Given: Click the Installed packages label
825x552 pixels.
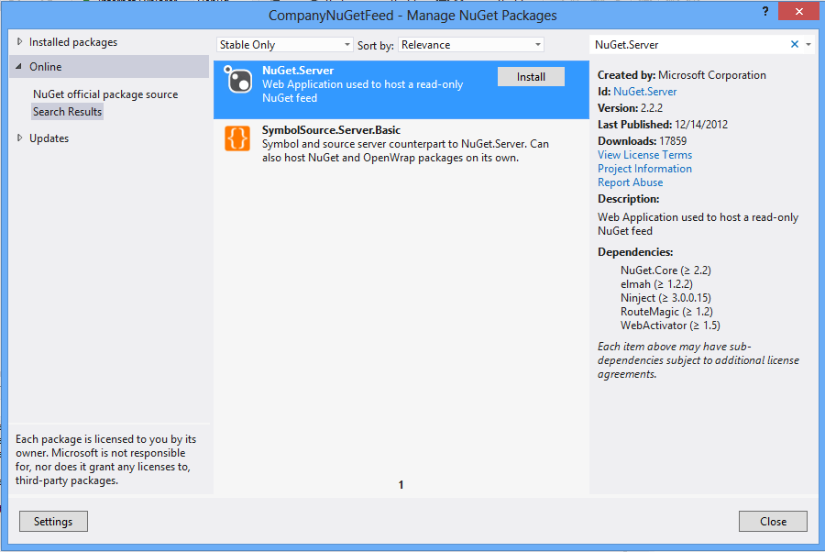Looking at the screenshot, I should point(73,42).
